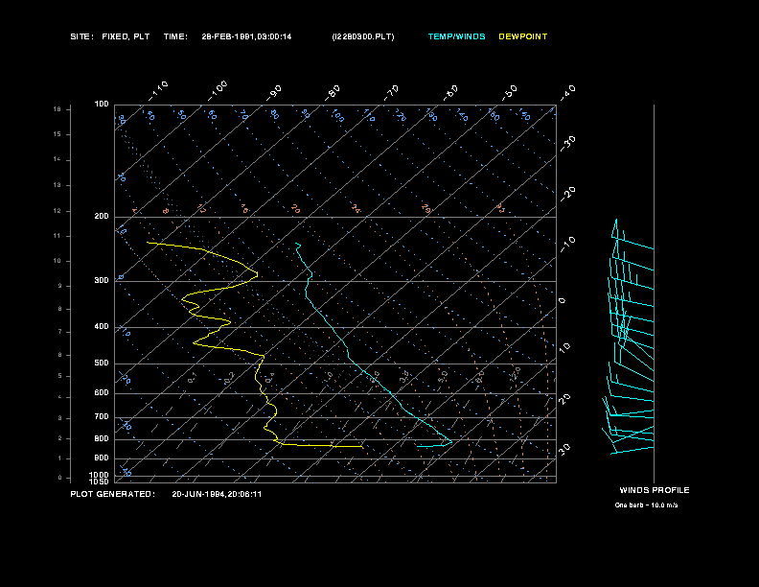Select the date 20-JUN-1994,20:06:11
759x587 pixels.
tap(217, 494)
